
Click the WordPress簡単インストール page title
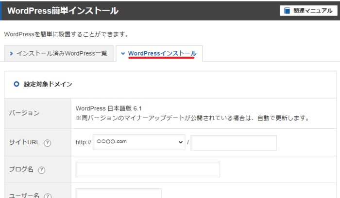pos(63,11)
